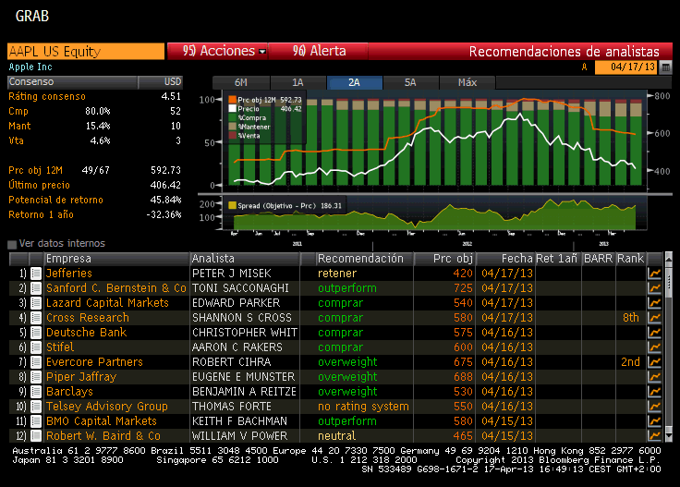
Task: Open the chart icon for Evercore Partners row
Action: click(x=655, y=362)
